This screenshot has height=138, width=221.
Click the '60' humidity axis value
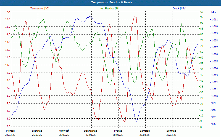202,58
